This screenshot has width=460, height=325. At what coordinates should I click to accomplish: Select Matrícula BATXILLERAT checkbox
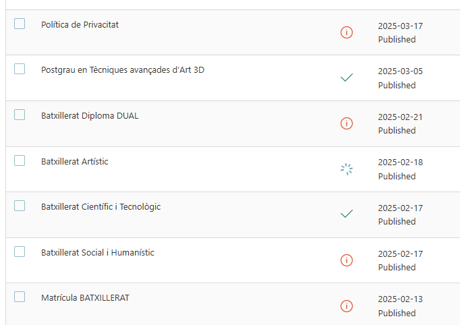click(20, 297)
